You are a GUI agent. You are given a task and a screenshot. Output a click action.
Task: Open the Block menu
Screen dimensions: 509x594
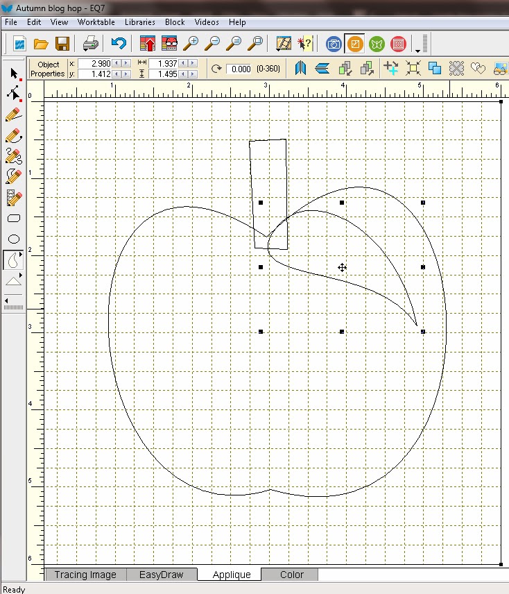click(175, 22)
